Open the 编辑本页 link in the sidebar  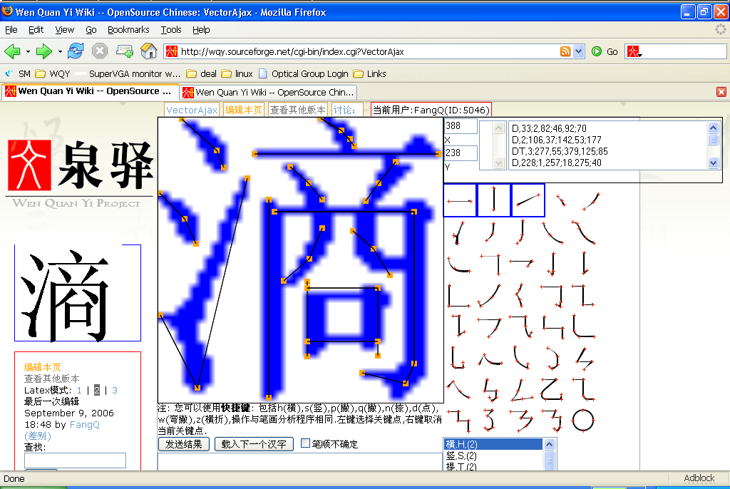coord(42,367)
